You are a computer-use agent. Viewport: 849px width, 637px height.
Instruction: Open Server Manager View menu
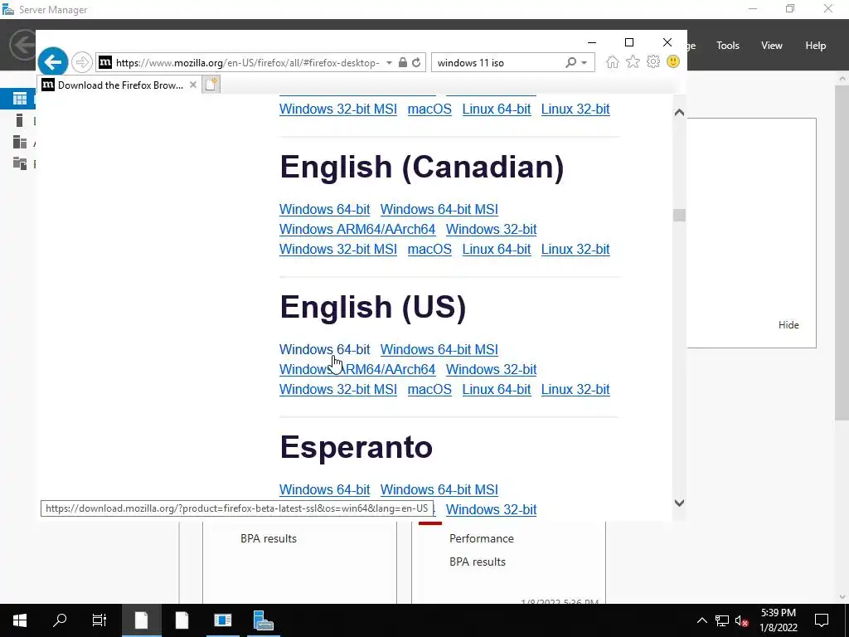pos(772,46)
